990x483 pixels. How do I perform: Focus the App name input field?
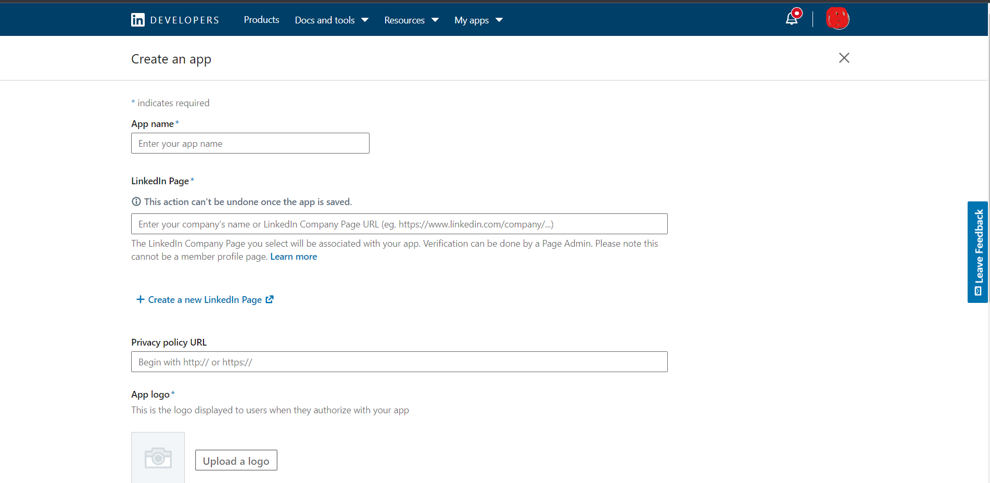tap(250, 143)
